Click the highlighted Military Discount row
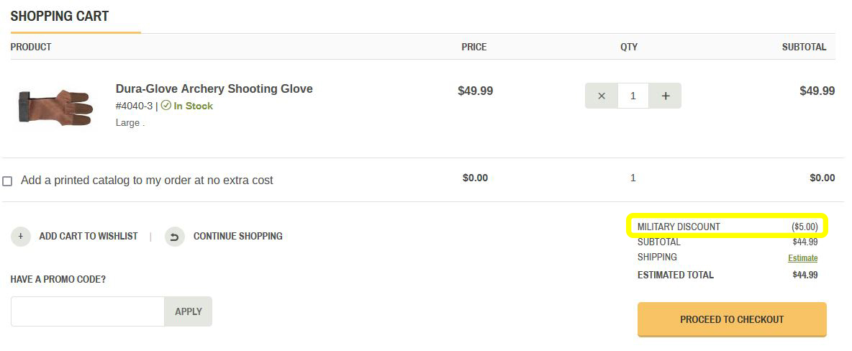The height and width of the screenshot is (351, 852). [727, 227]
